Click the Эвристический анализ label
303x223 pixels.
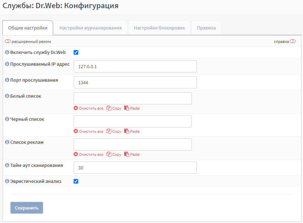tap(36, 181)
